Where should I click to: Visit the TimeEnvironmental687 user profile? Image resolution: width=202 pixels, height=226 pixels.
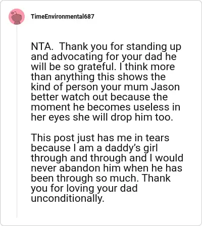(x=63, y=17)
